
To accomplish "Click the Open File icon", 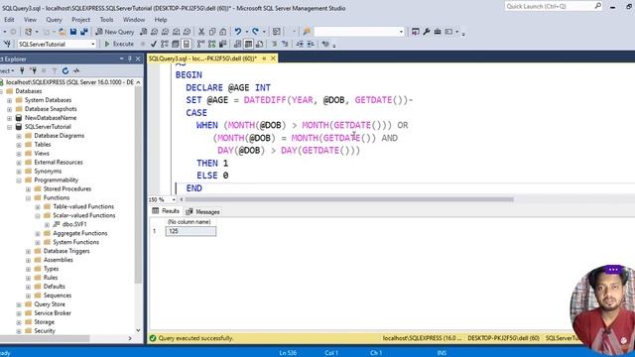I will [63, 32].
